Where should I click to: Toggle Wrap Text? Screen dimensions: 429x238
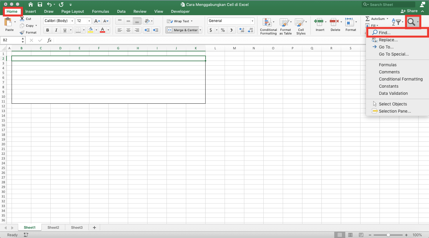tap(180, 21)
